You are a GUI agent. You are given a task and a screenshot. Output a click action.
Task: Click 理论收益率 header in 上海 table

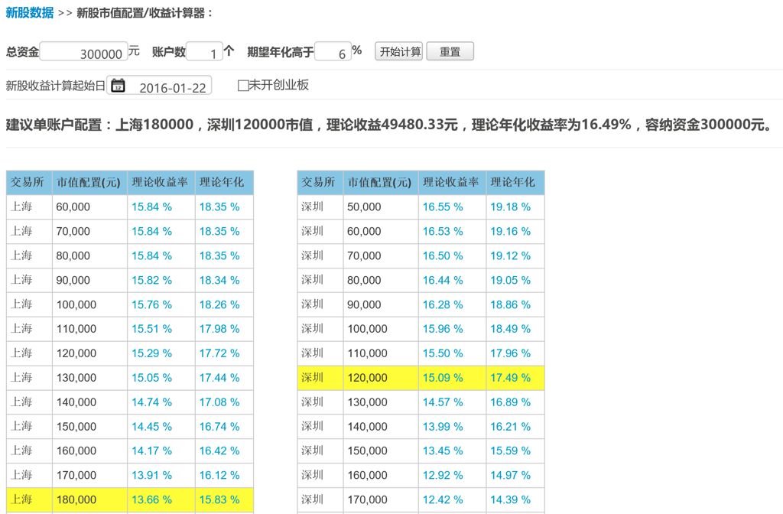[x=161, y=182]
